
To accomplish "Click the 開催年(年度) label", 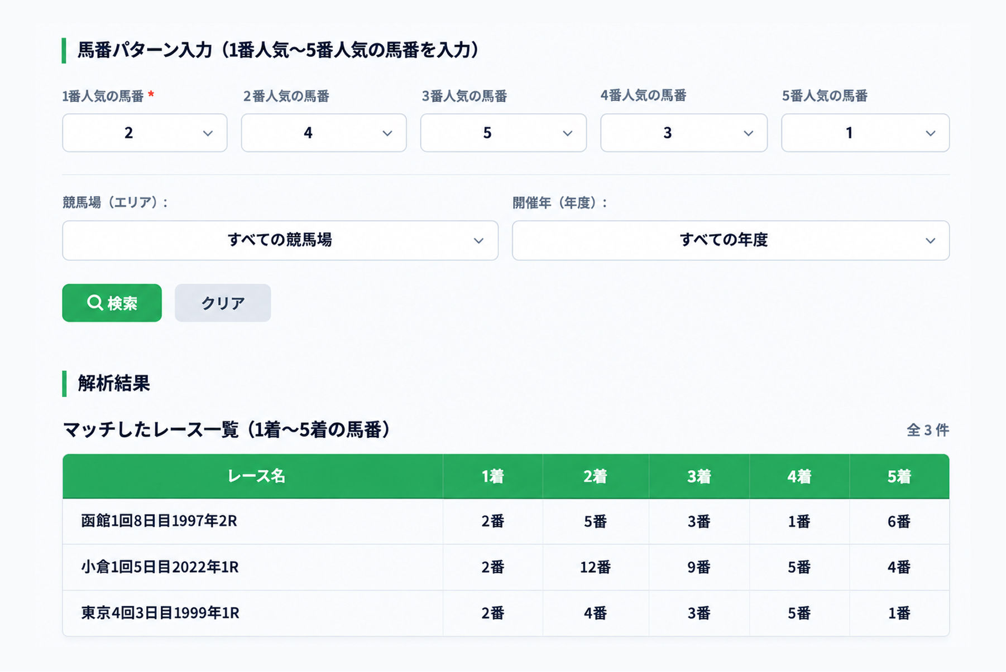I will 561,202.
